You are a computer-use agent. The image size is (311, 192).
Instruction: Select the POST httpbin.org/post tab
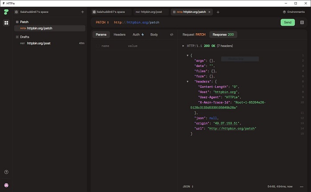pyautogui.click(x=151, y=12)
